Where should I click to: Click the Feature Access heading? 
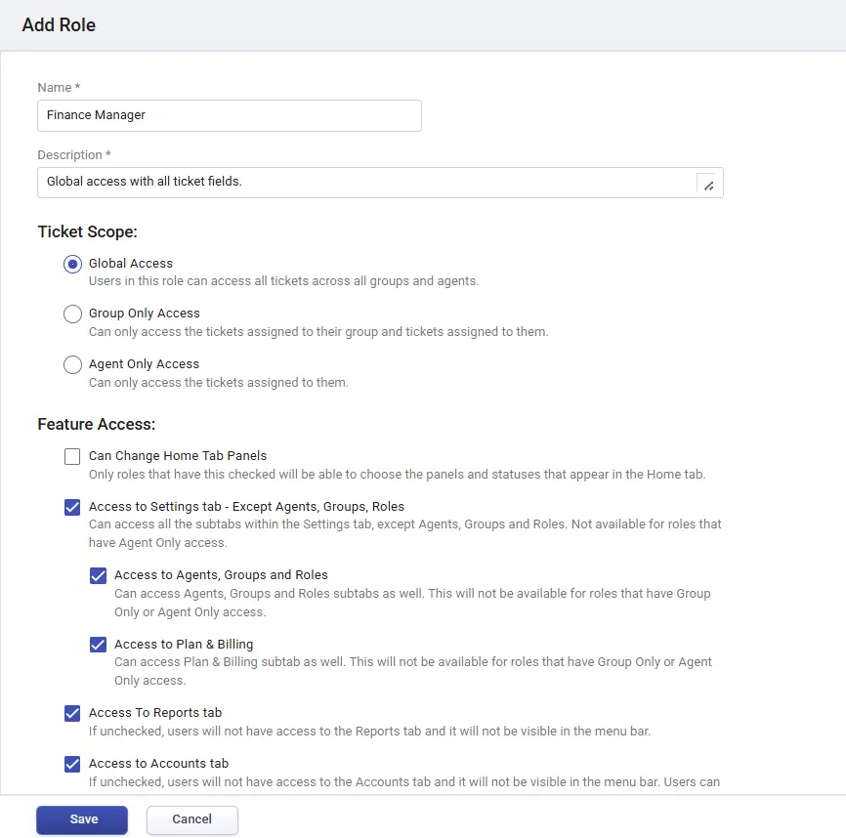97,425
